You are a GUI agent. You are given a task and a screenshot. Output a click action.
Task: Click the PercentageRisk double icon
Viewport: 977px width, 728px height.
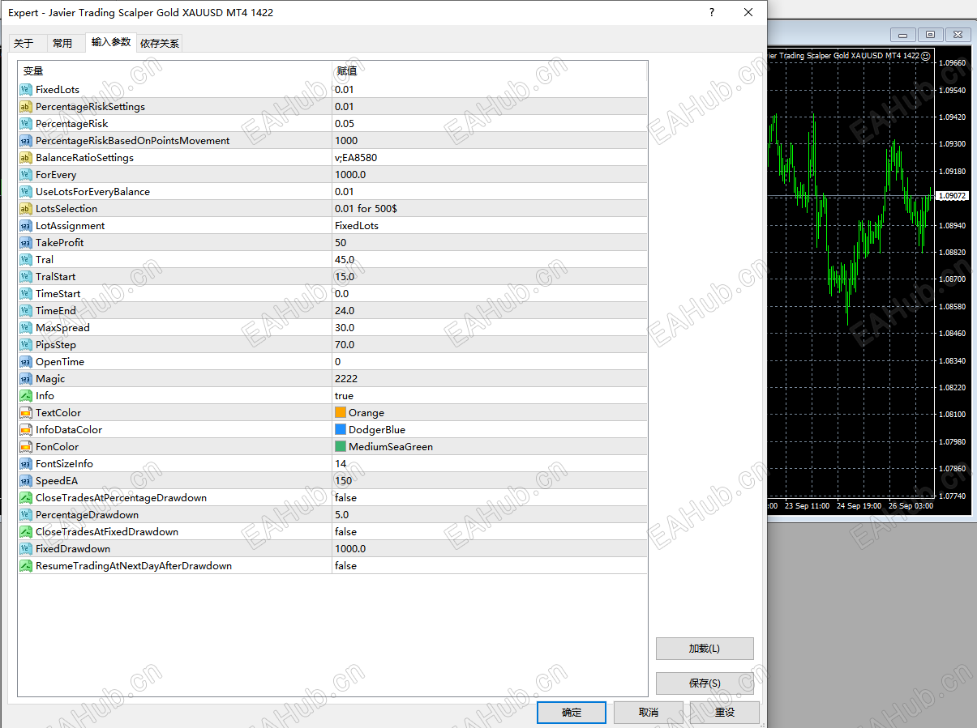26,124
